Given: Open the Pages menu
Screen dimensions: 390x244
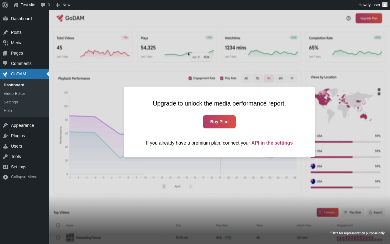Looking at the screenshot, I should [x=24, y=53].
